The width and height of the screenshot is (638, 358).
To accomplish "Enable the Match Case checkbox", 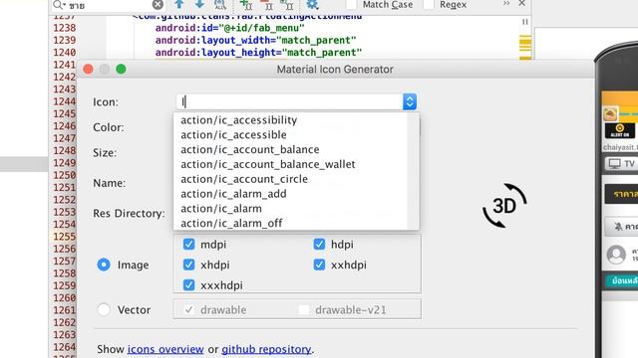I will coord(351,4).
